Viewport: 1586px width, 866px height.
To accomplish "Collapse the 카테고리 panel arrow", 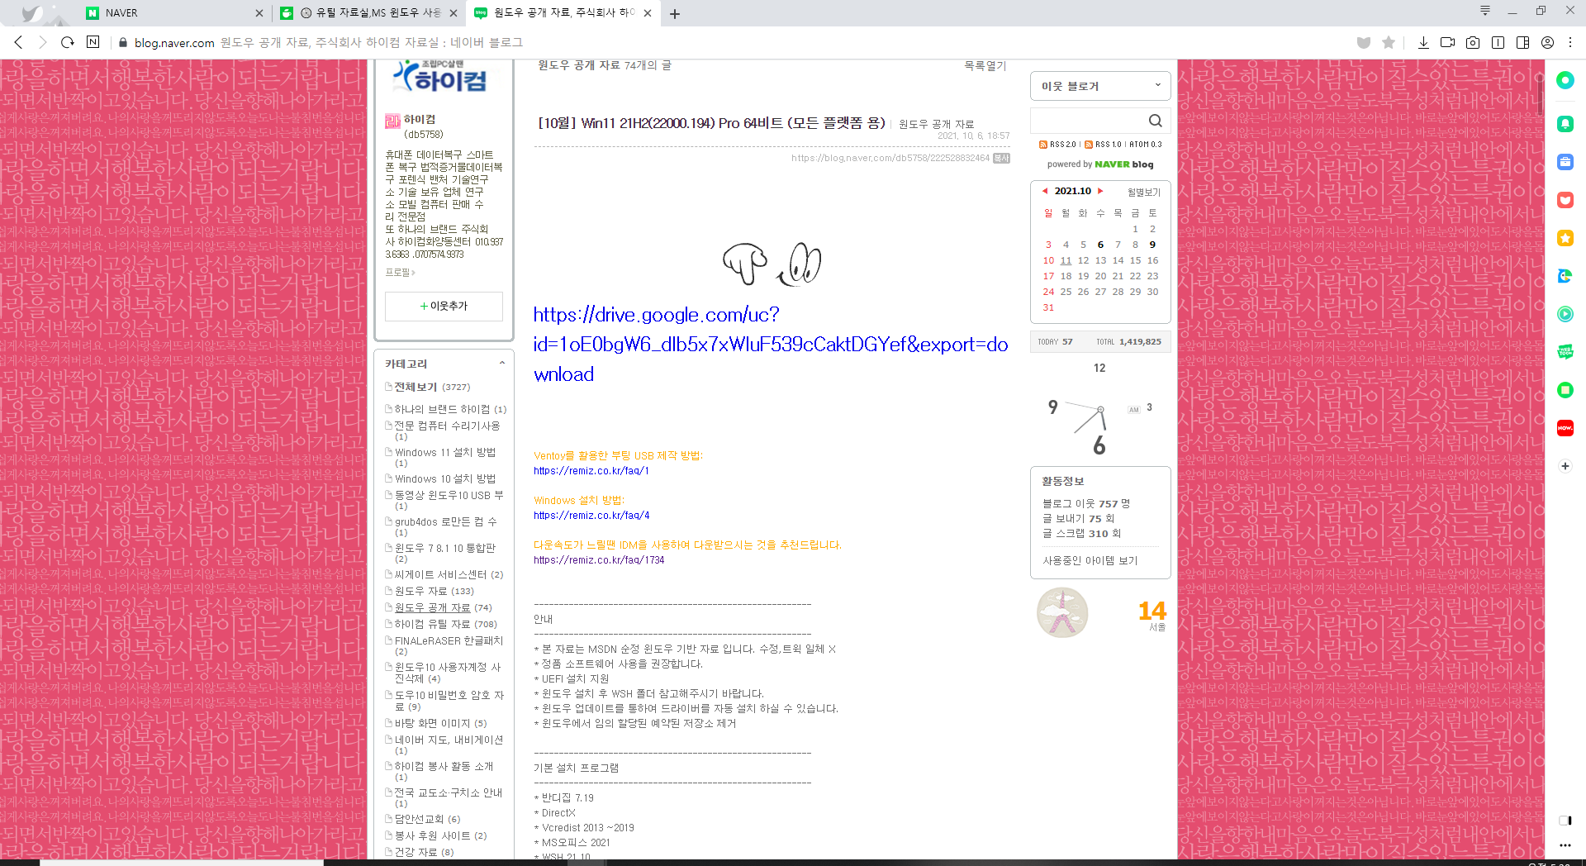I will (502, 364).
